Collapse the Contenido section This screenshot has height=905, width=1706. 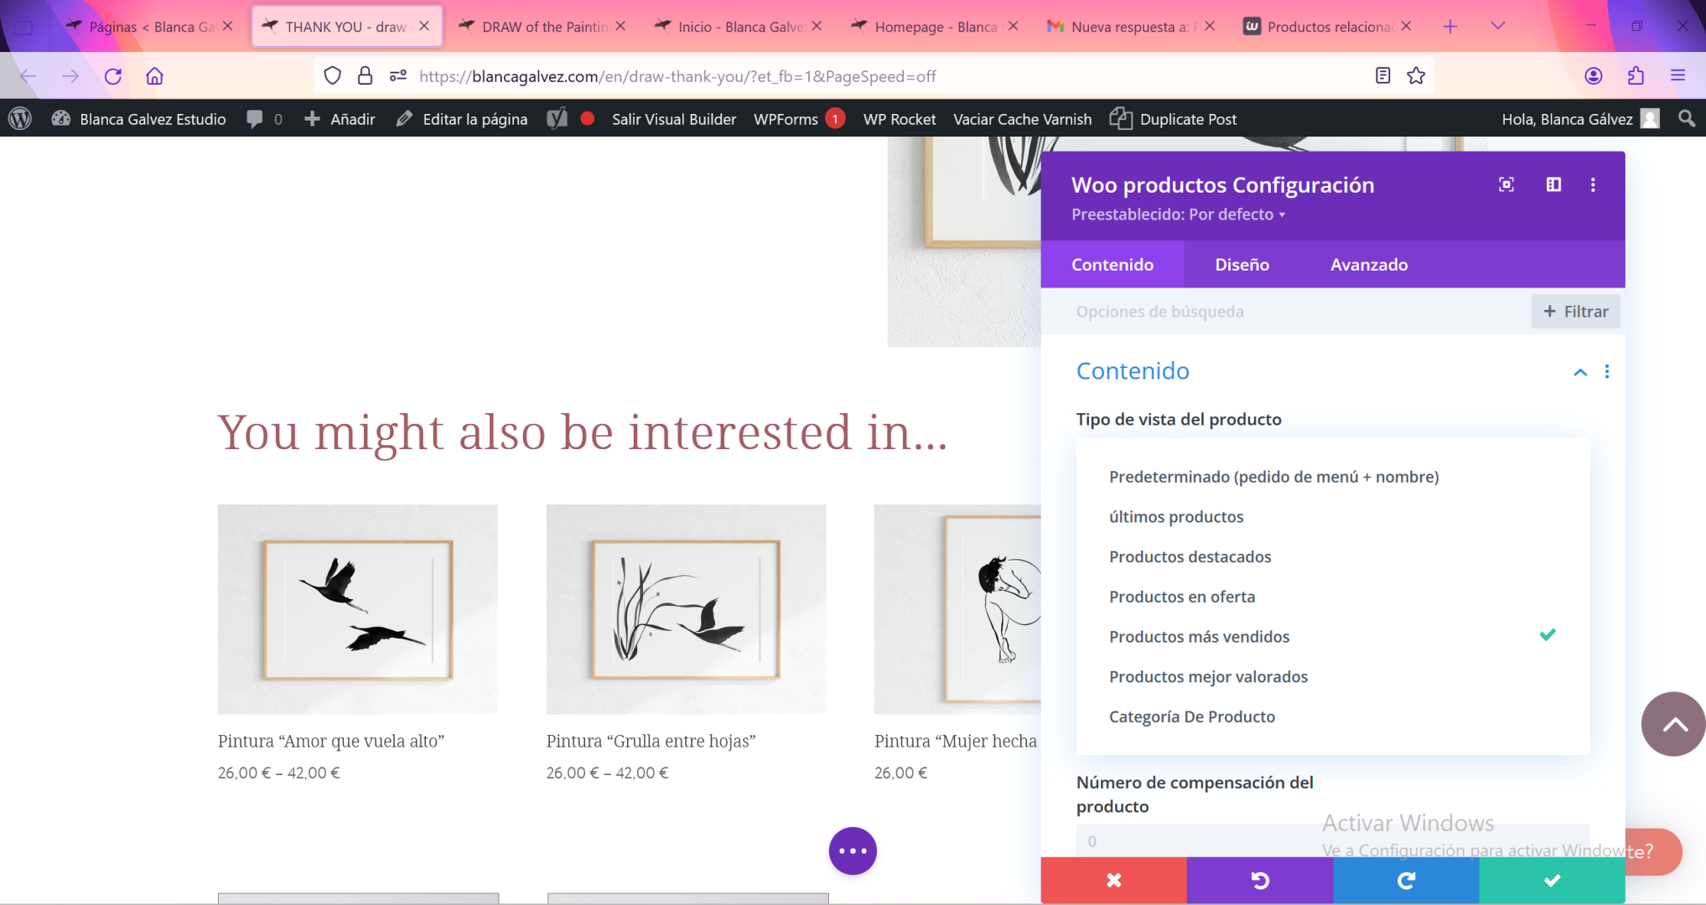tap(1580, 372)
